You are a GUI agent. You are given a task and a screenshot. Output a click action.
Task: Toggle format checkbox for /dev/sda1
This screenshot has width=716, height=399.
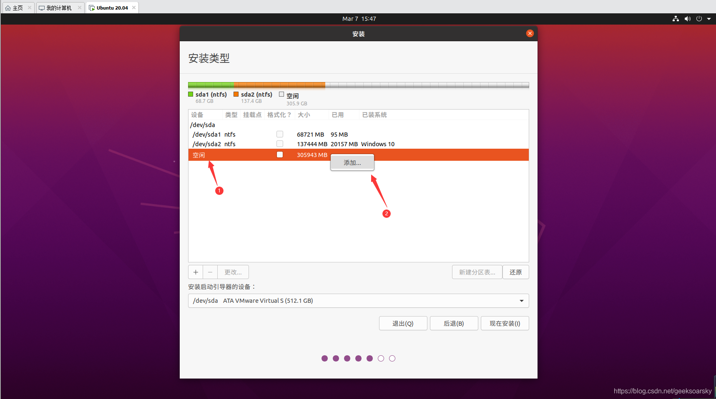pyautogui.click(x=280, y=134)
